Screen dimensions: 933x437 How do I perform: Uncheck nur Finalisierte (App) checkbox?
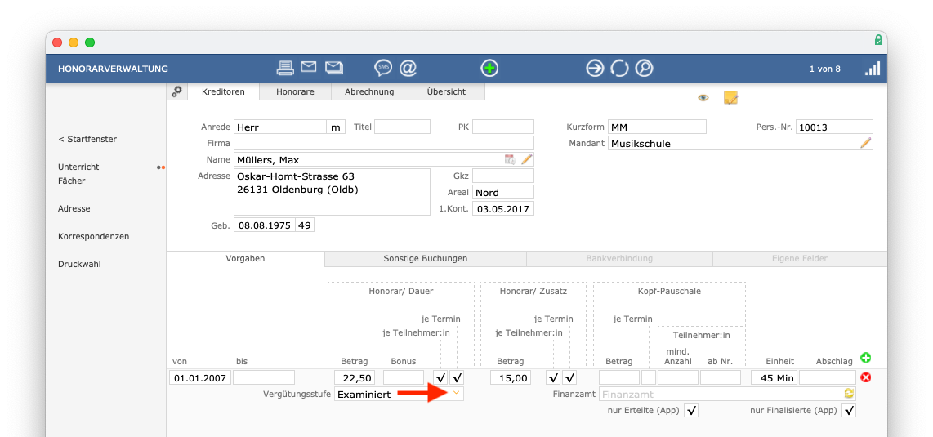click(849, 410)
